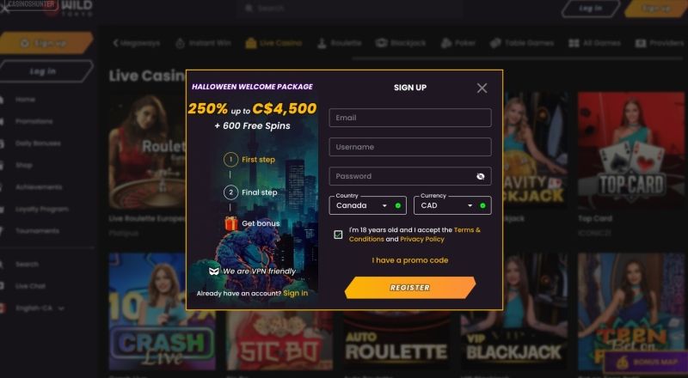Open the All Games grid icon
Screen dimensions: 688x378
[574, 43]
